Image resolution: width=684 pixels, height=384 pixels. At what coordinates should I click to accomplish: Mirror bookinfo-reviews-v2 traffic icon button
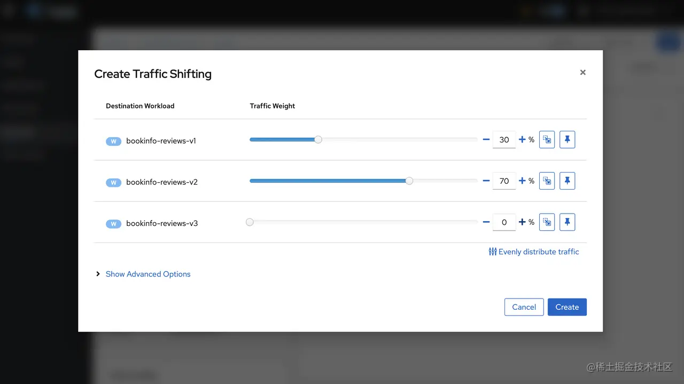[547, 181]
